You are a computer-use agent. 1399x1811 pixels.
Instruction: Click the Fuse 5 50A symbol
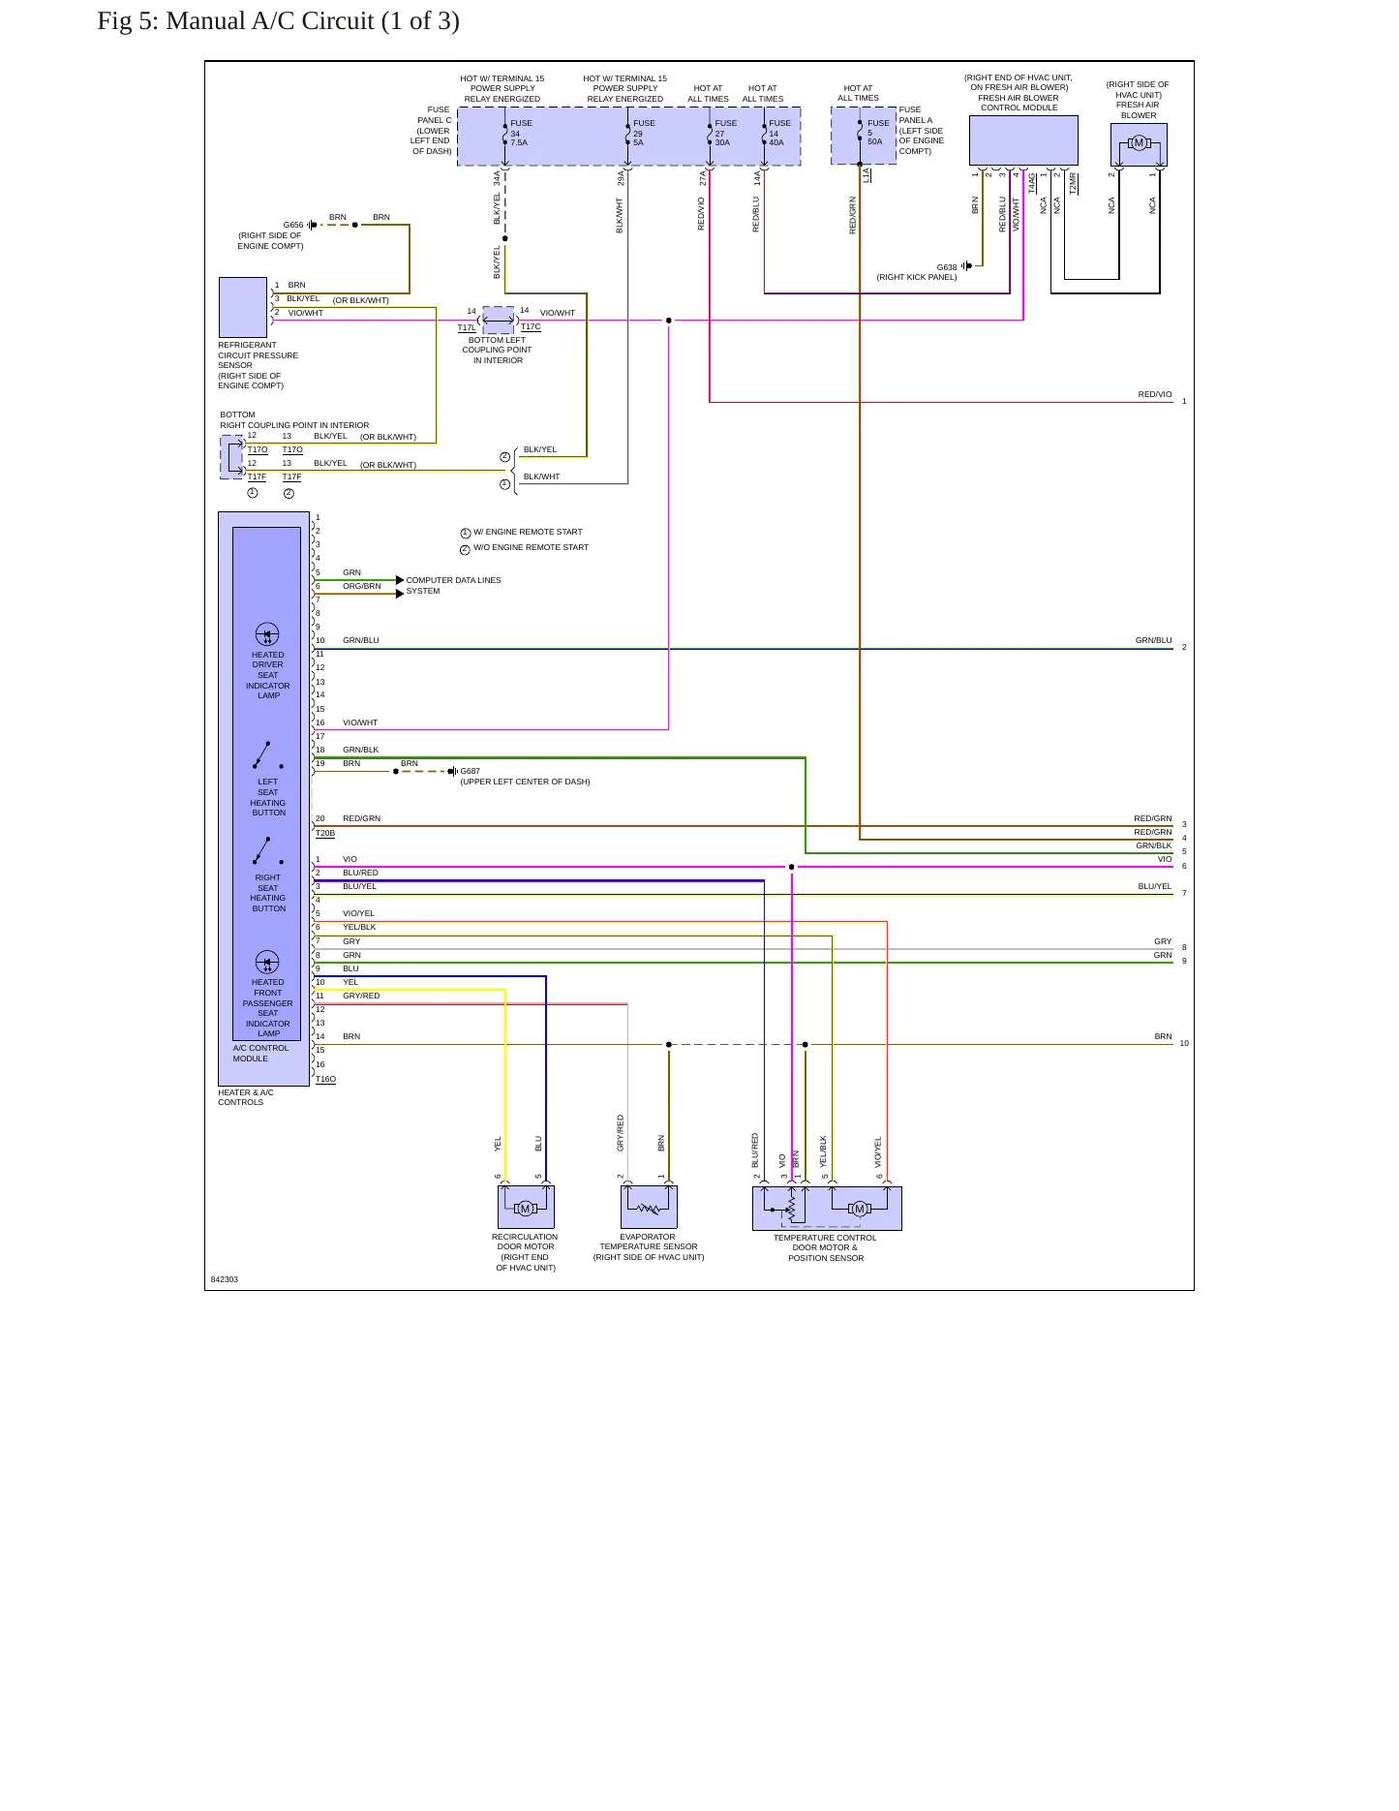pyautogui.click(x=860, y=132)
